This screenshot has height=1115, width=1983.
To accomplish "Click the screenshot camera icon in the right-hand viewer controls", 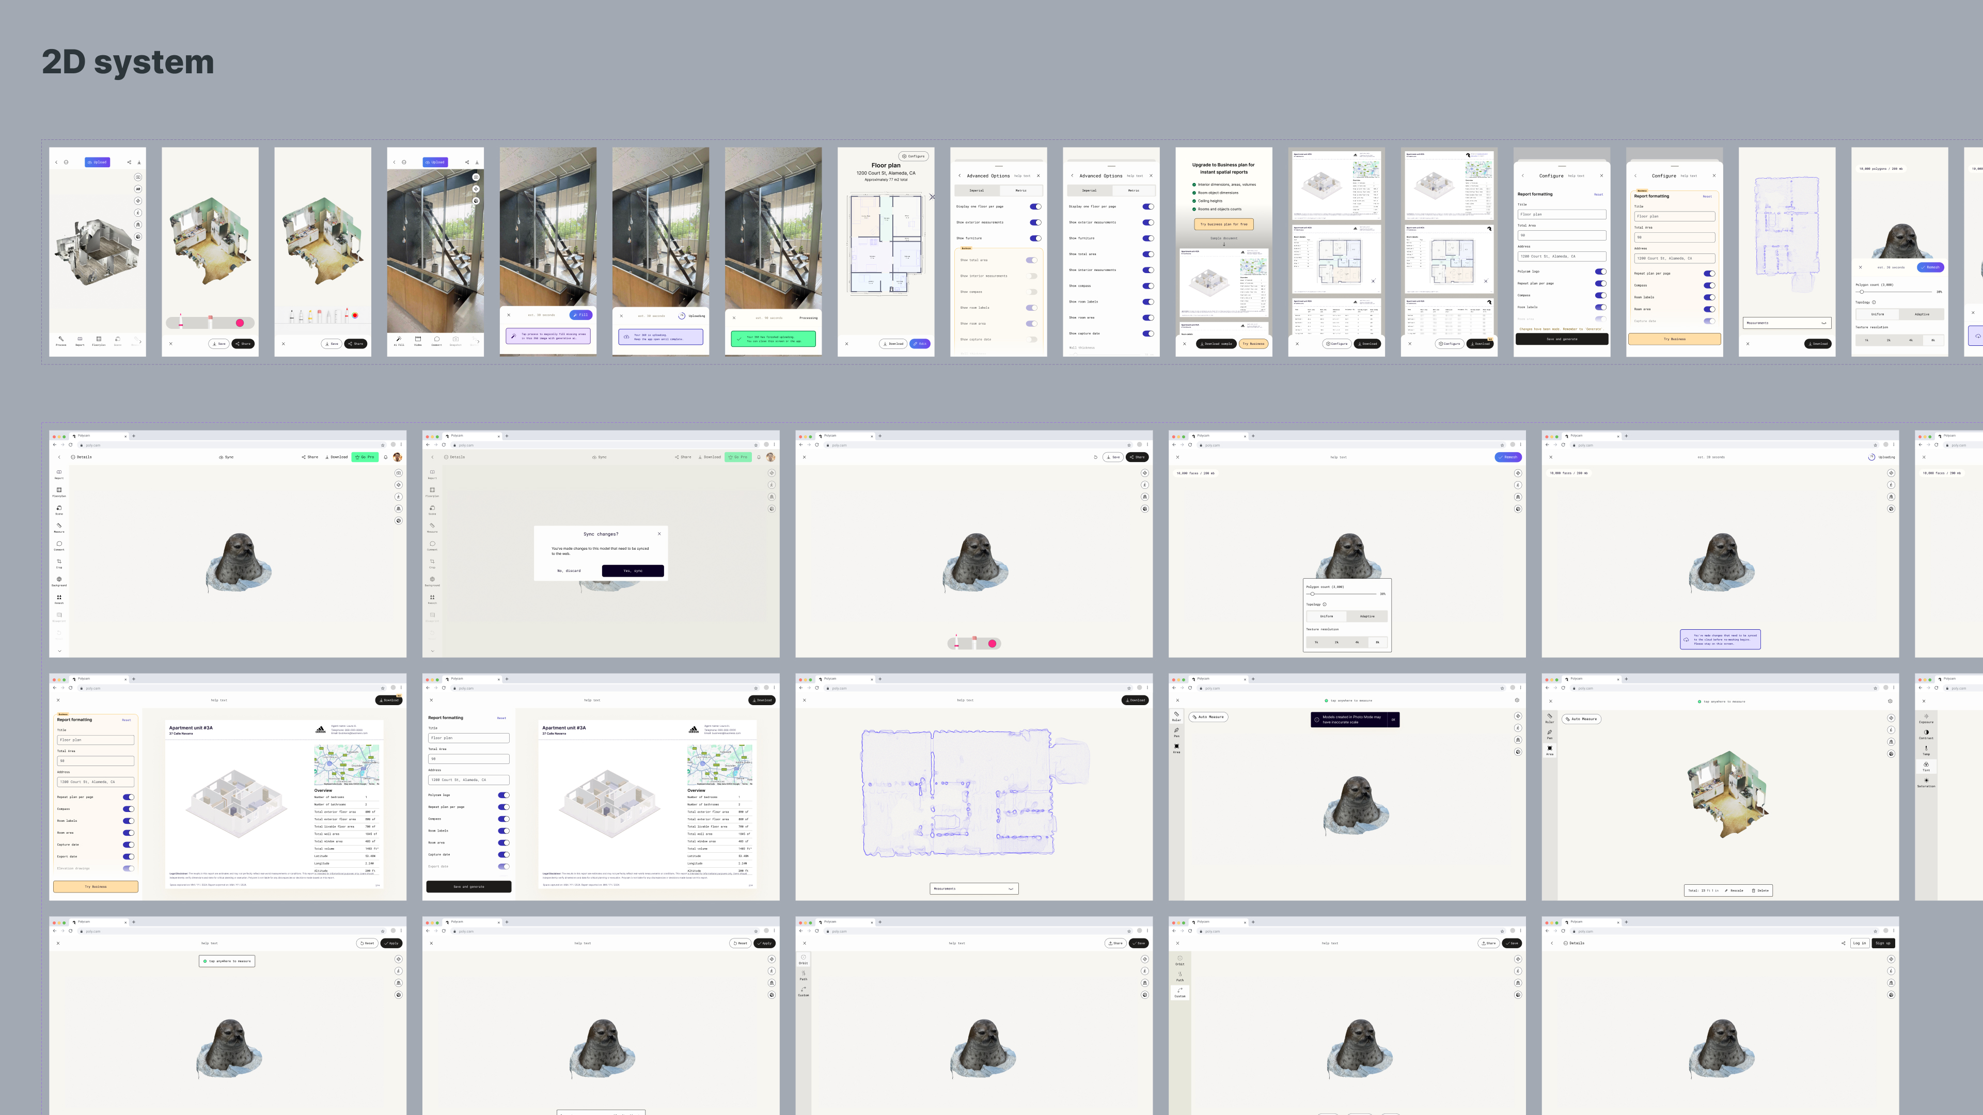I will coord(398,472).
